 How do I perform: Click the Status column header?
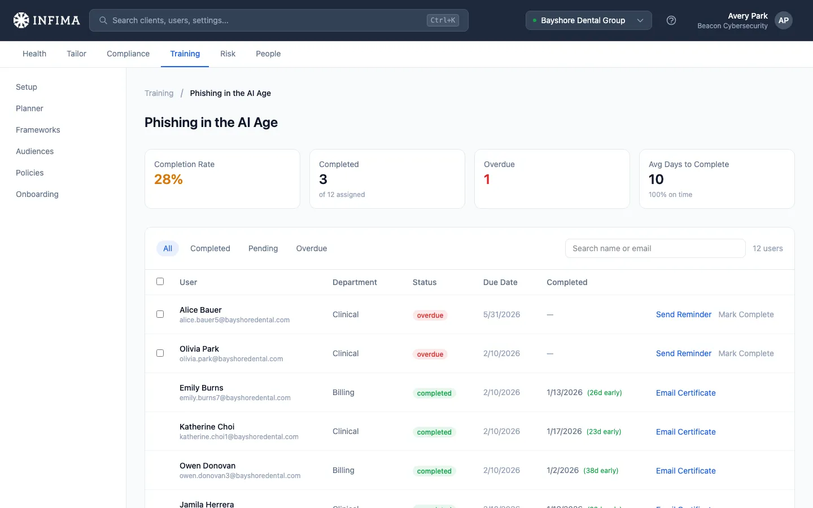point(425,282)
